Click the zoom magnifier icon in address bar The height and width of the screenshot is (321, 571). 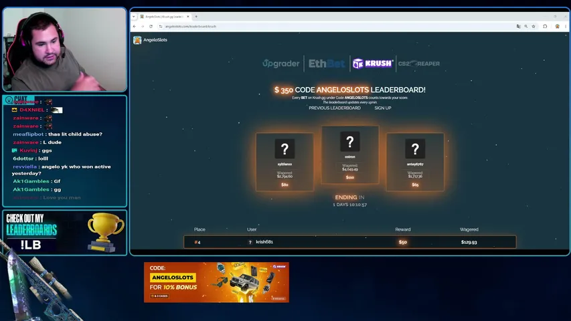(x=526, y=26)
